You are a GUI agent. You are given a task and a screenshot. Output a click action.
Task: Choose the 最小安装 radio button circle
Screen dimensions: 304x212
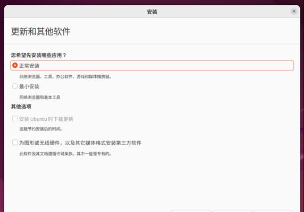(x=15, y=86)
